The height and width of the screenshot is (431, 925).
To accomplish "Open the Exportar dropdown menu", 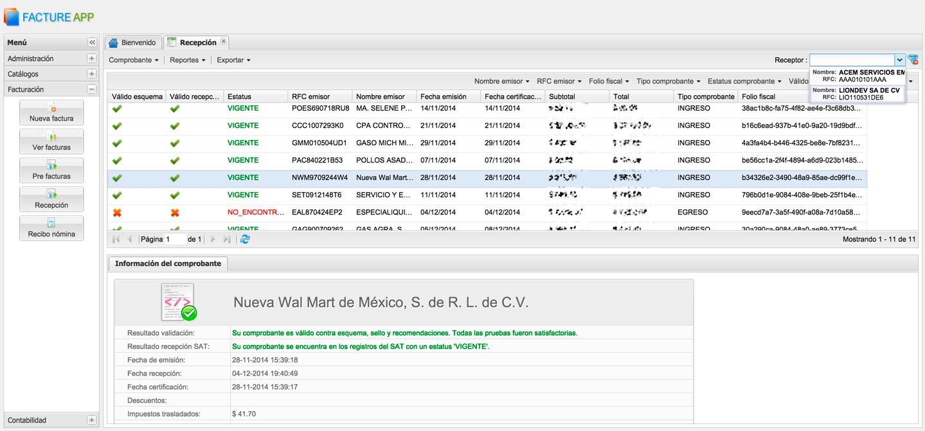I will [233, 60].
